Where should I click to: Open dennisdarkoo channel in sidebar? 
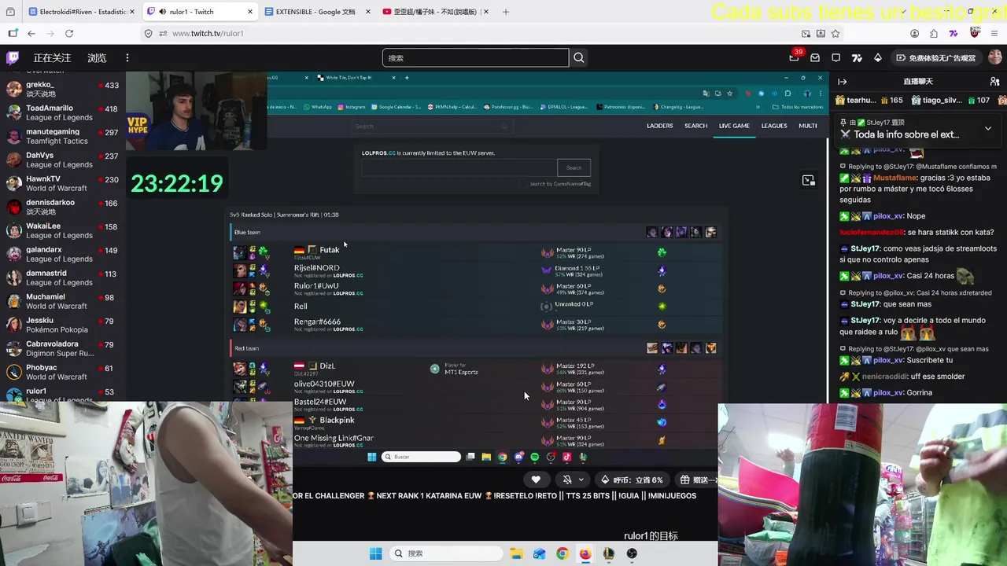pyautogui.click(x=63, y=207)
